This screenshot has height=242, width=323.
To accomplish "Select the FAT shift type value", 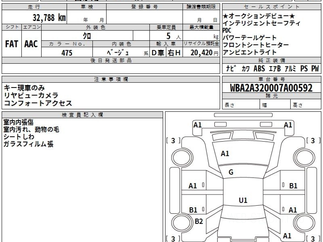I will (12, 44).
